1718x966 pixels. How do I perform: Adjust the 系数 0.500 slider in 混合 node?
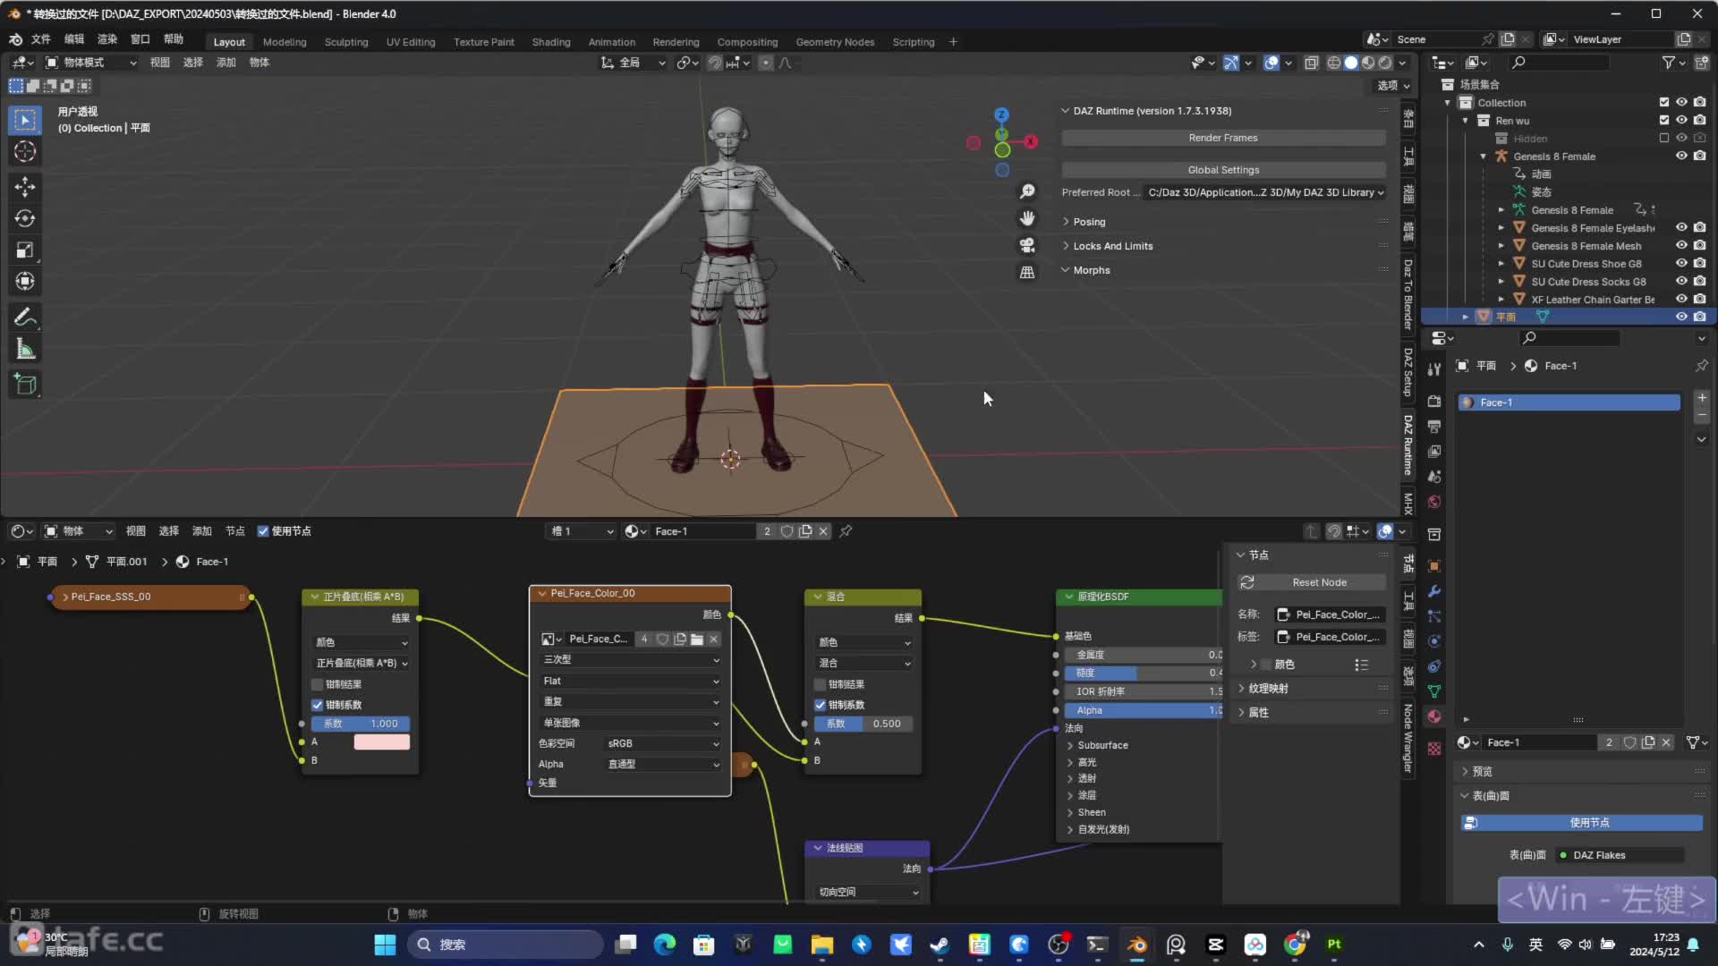863,724
